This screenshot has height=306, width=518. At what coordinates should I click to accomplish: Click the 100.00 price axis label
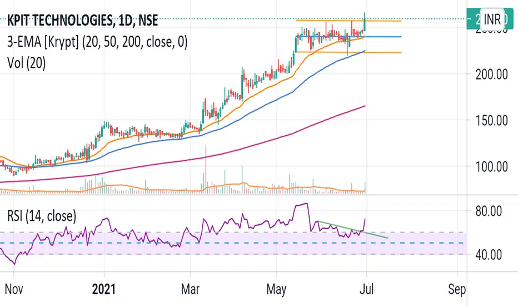(491, 166)
